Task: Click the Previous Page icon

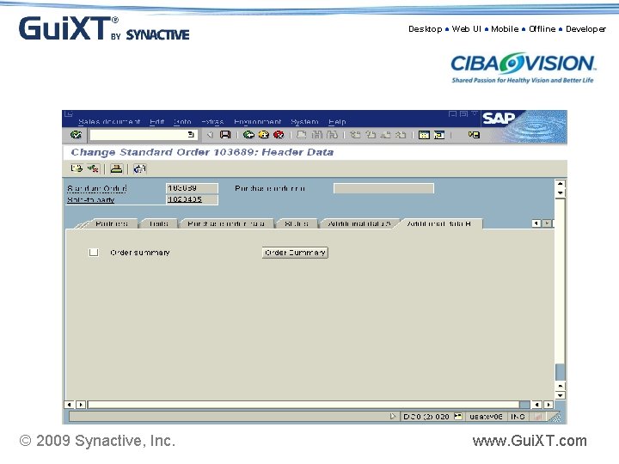Action: click(x=371, y=135)
